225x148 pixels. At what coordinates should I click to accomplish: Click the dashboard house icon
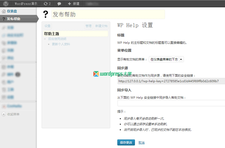[x=4, y=11]
